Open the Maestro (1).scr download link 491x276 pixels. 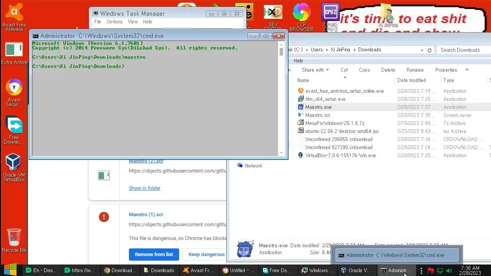[146, 214]
